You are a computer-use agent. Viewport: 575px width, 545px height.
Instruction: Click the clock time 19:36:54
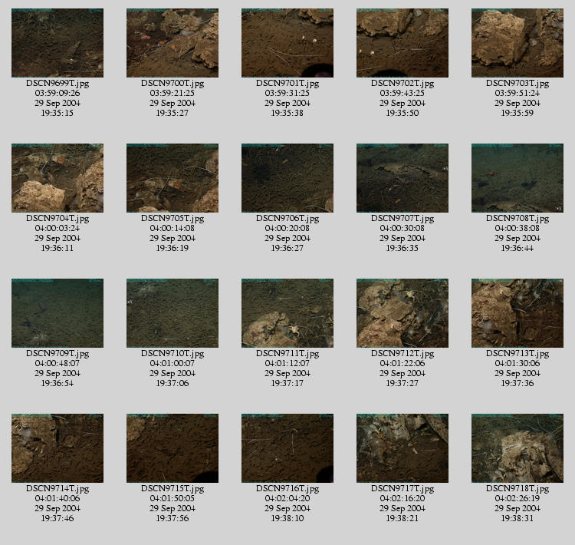click(58, 383)
